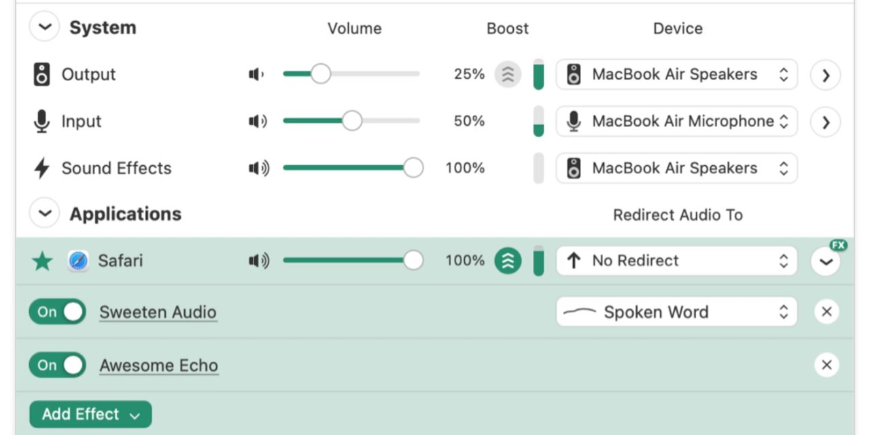This screenshot has width=870, height=435.
Task: Open Output device details arrow
Action: pyautogui.click(x=825, y=75)
